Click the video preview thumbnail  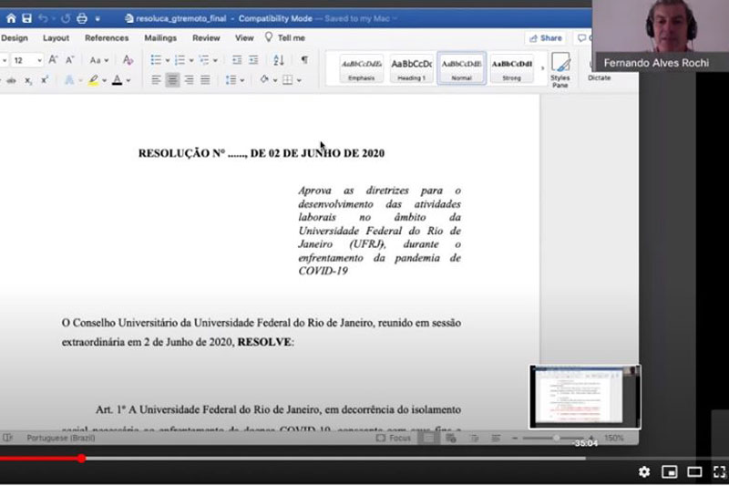(584, 397)
